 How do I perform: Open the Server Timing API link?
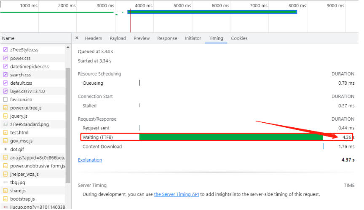tap(176, 194)
